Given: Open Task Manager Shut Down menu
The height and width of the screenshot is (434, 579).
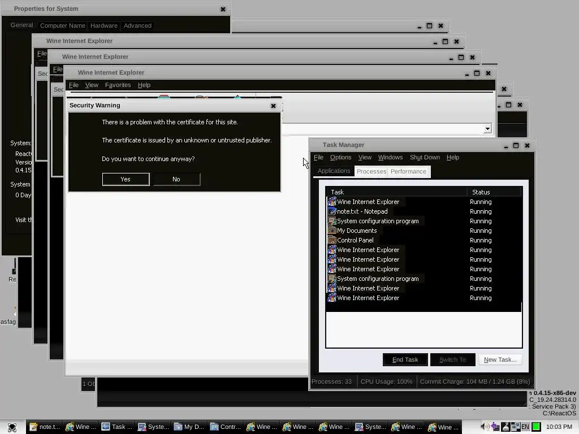Looking at the screenshot, I should (425, 158).
